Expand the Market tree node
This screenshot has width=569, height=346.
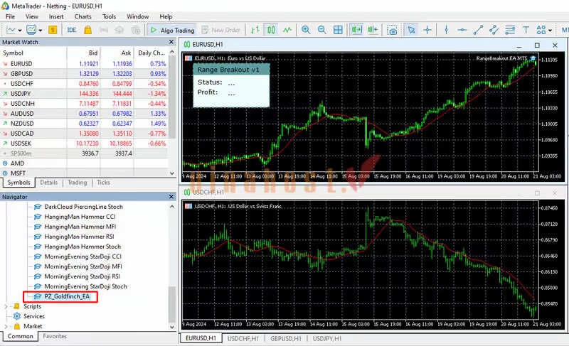click(x=6, y=326)
